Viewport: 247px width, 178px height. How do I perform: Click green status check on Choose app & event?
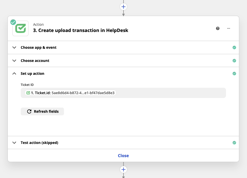tap(234, 47)
